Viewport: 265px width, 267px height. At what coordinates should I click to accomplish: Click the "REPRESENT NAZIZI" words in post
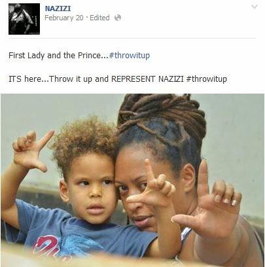click(147, 79)
